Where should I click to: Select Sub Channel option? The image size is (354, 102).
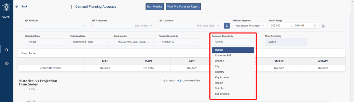coord(233,94)
